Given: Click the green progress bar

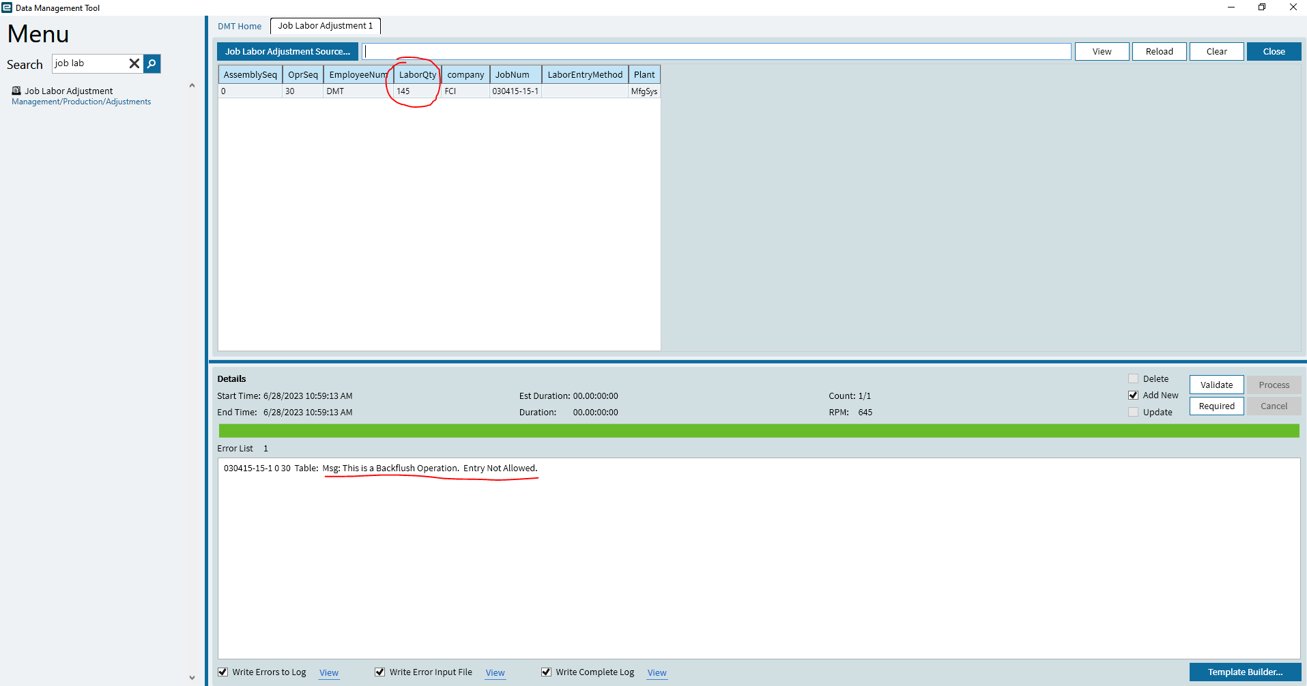Looking at the screenshot, I should pos(759,430).
